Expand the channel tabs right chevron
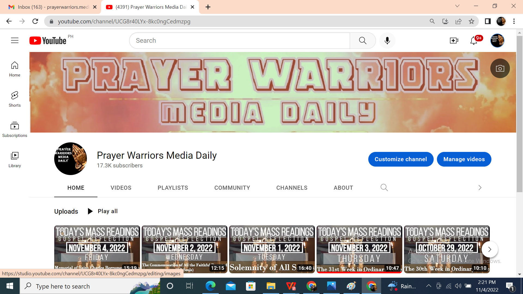Viewport: 523px width, 294px height. pos(480,188)
